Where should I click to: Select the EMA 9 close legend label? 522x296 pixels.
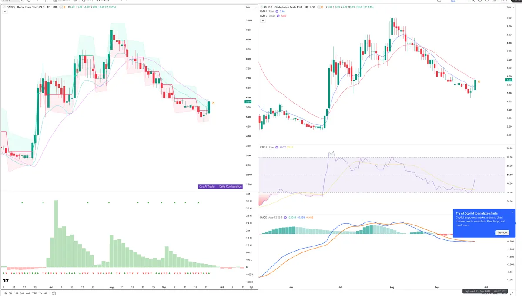tap(267, 11)
